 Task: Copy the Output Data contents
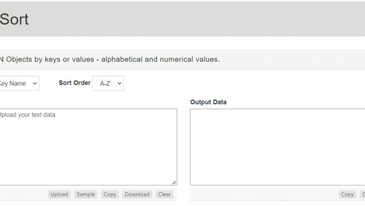point(347,194)
